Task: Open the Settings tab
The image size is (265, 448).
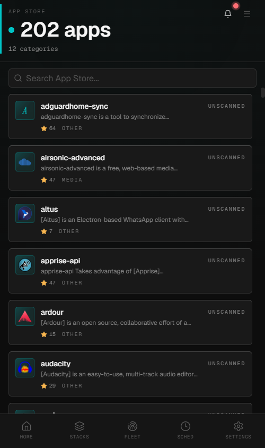Action: [238, 430]
